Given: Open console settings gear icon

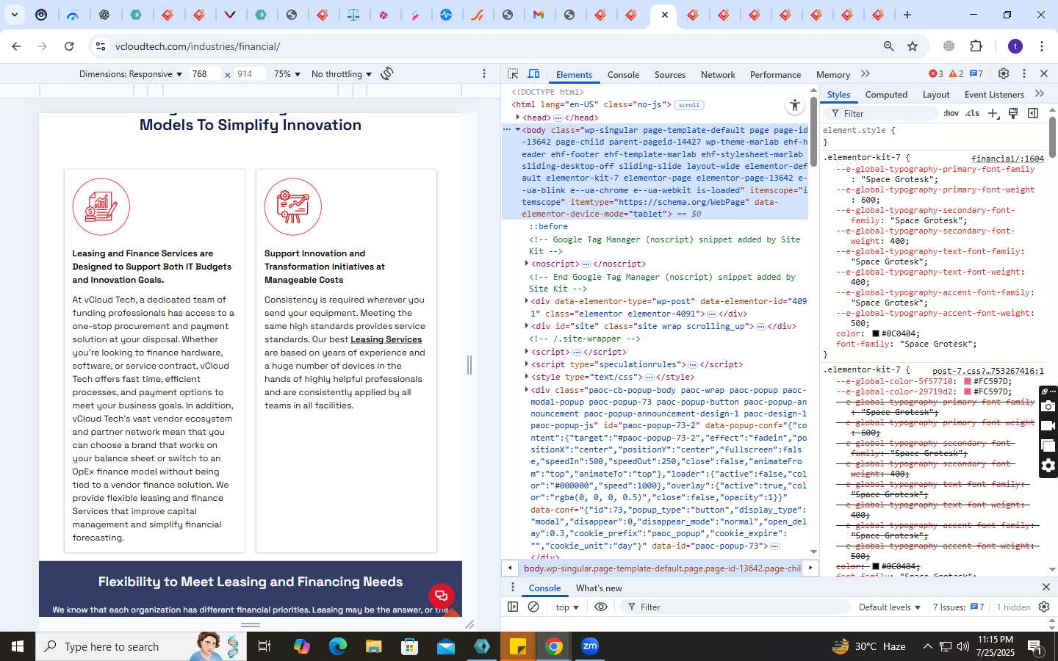Looking at the screenshot, I should coord(1044,607).
